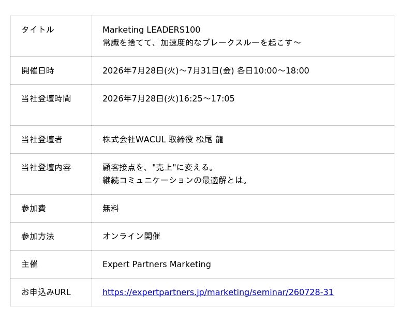Select the Marketing LEADERS100 title text
The image size is (414, 322).
point(151,30)
